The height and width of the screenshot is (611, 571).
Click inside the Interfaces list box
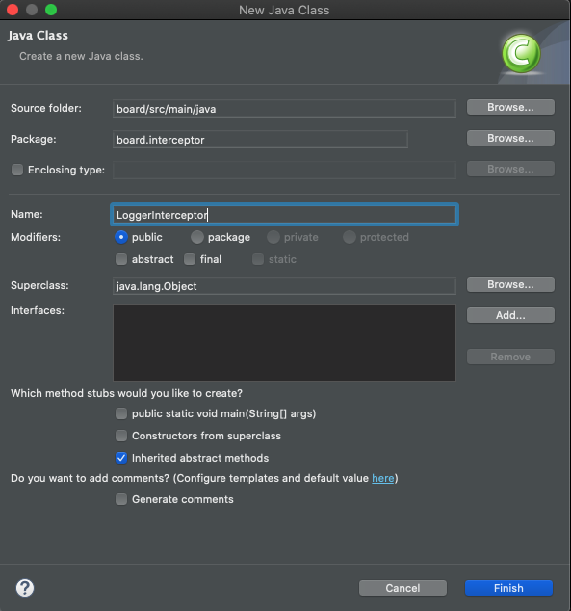(x=284, y=342)
